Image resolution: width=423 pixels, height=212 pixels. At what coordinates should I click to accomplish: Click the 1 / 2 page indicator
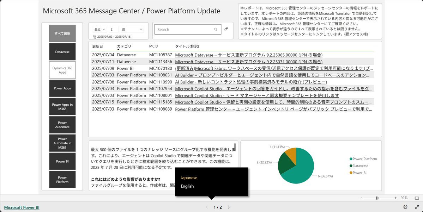[x=218, y=207]
